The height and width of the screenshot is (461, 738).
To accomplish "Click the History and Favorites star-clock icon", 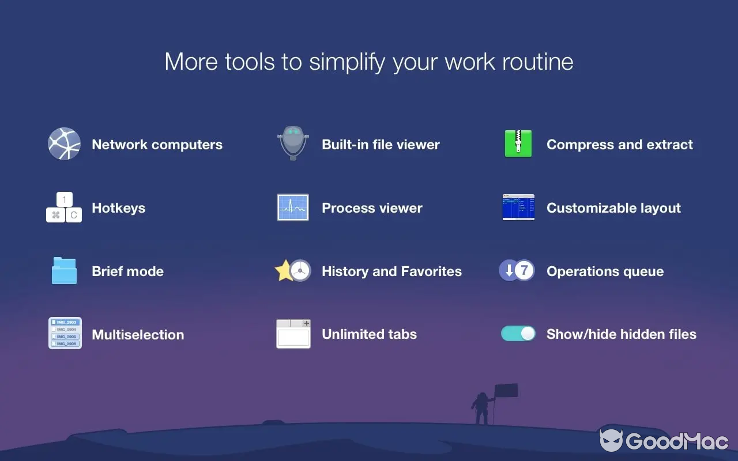I will coord(293,271).
